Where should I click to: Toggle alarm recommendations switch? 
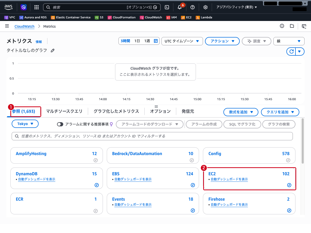click(60, 124)
